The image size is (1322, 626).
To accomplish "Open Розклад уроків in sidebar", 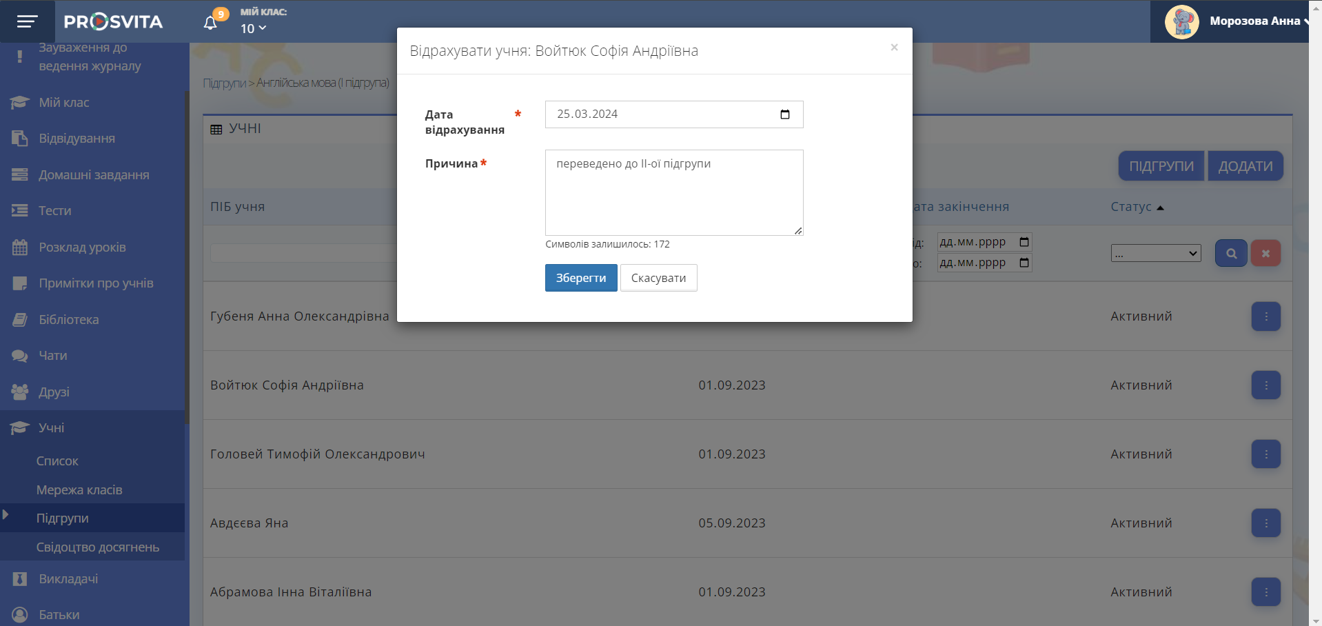I will pos(82,248).
